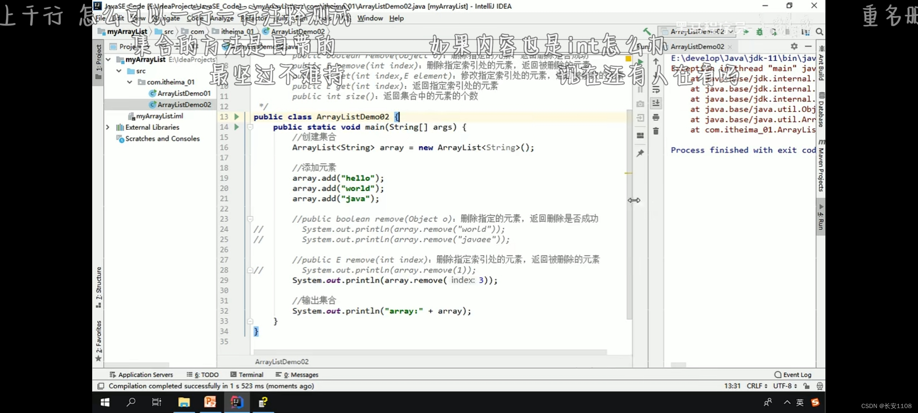The width and height of the screenshot is (918, 413).
Task: Click the 13:31 caret position in status bar
Action: pyautogui.click(x=732, y=386)
